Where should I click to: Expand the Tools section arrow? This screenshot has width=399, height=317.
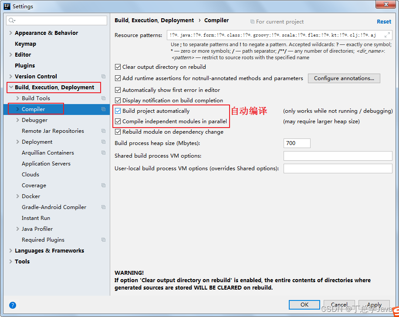(10, 262)
